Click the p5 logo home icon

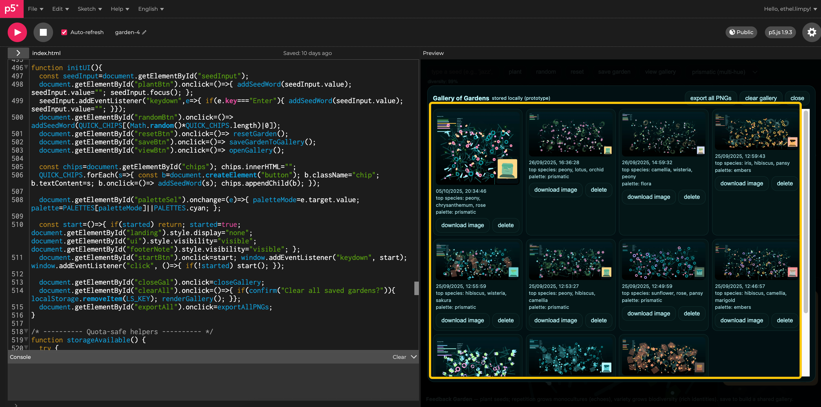[x=12, y=9]
